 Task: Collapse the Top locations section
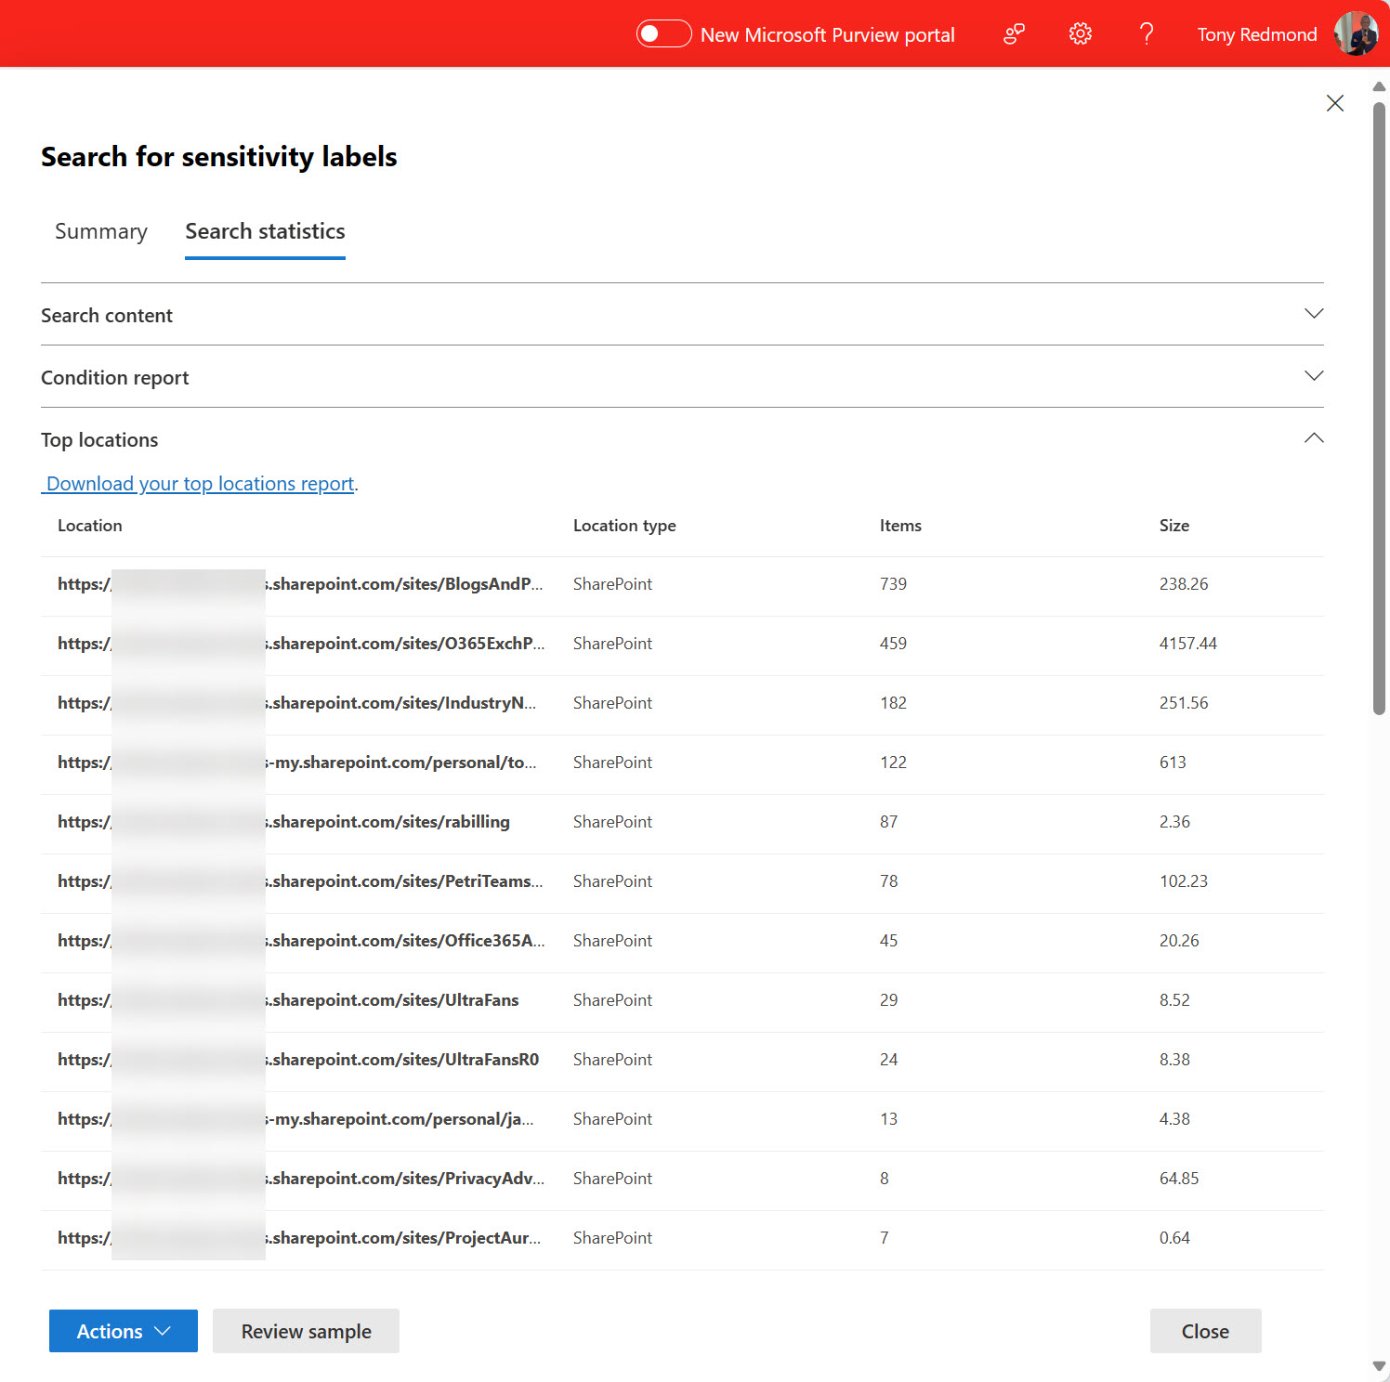pyautogui.click(x=1313, y=438)
